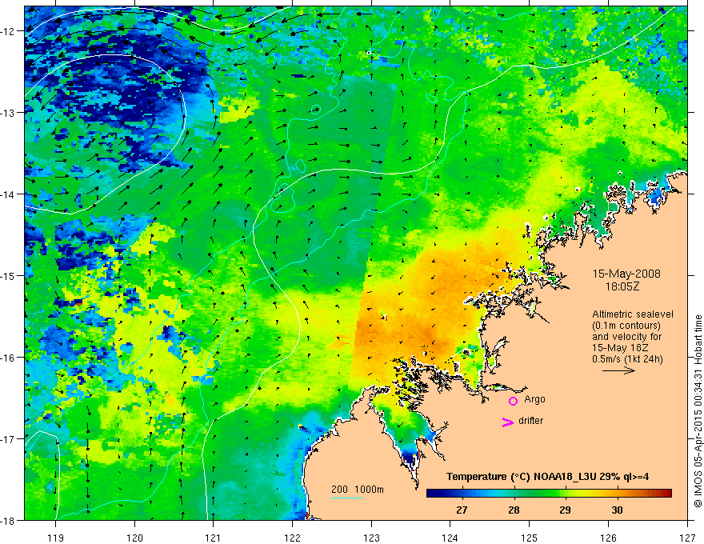Click the '124' longitude axis label
Image resolution: width=704 pixels, height=544 pixels.
tap(450, 538)
